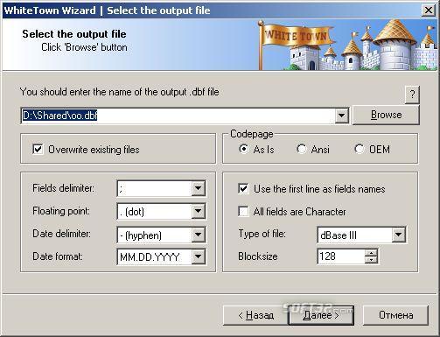Expand the Date format dropdown
This screenshot has width=440, height=337.
[x=198, y=256]
